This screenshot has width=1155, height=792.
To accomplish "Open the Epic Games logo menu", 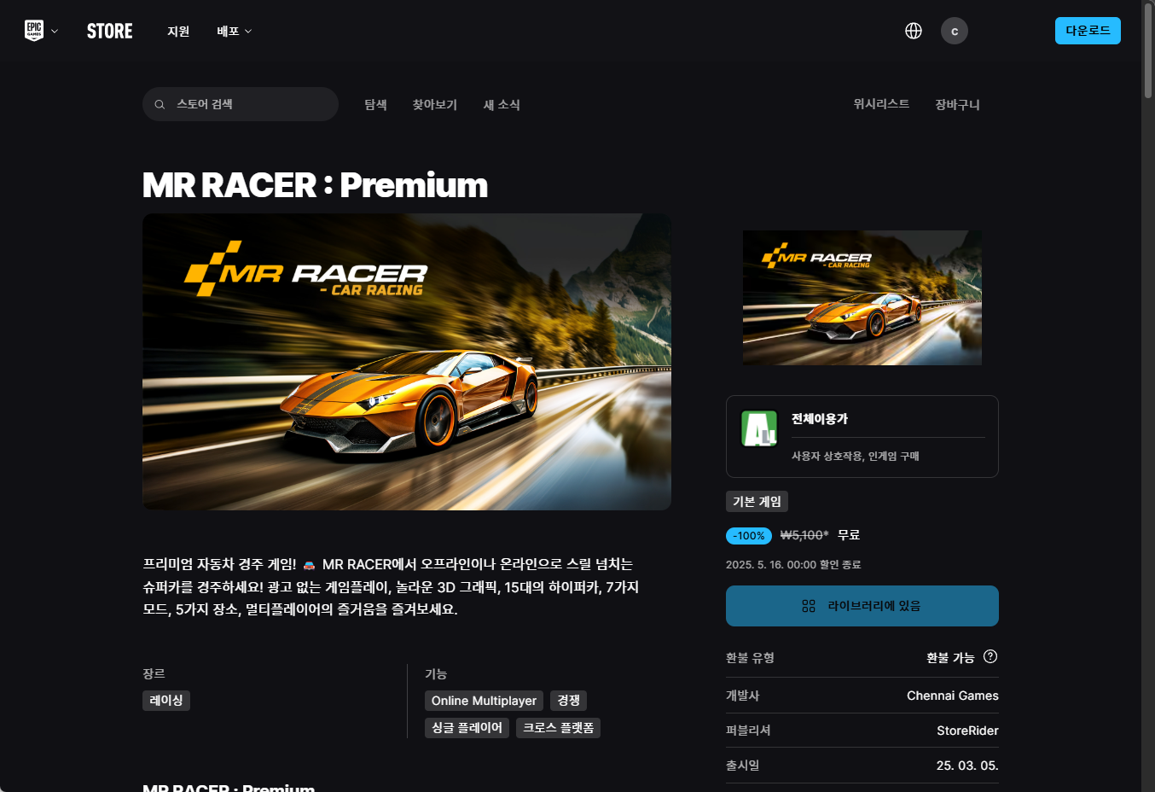I will 34,31.
